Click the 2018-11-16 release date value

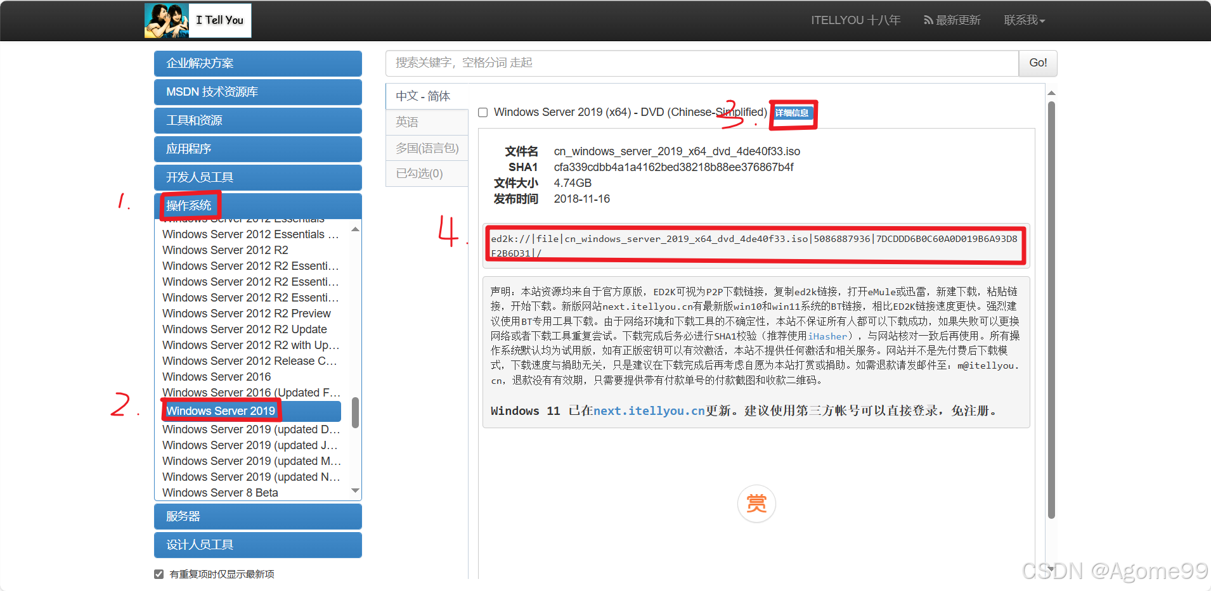[x=581, y=199]
